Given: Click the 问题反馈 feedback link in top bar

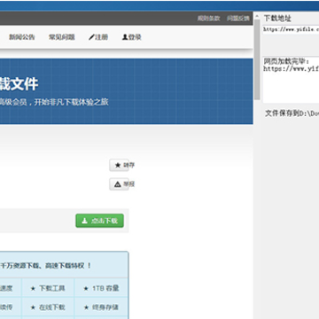Looking at the screenshot, I should 238,19.
